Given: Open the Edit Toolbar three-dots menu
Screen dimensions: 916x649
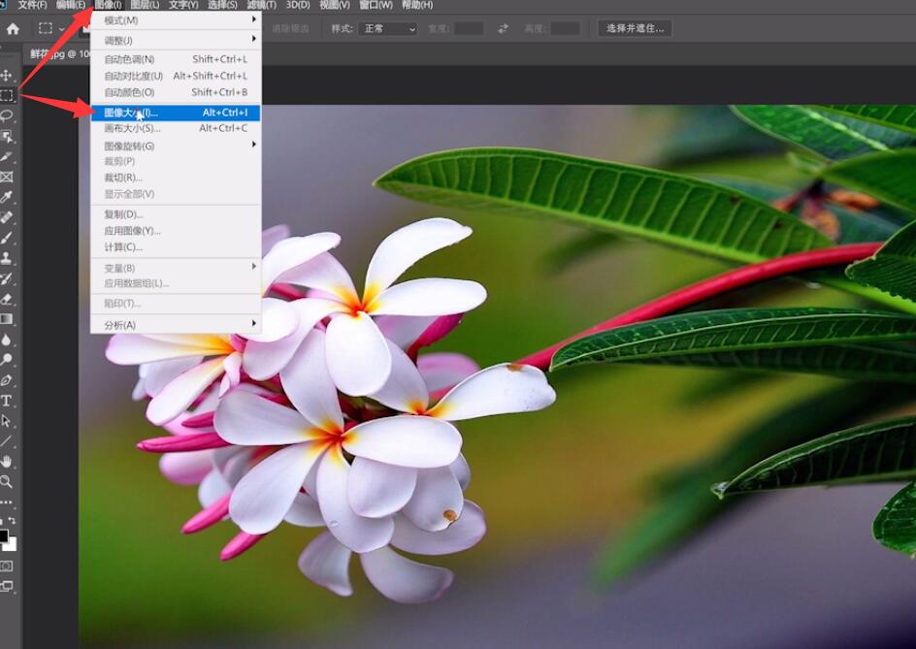Looking at the screenshot, I should [x=6, y=502].
